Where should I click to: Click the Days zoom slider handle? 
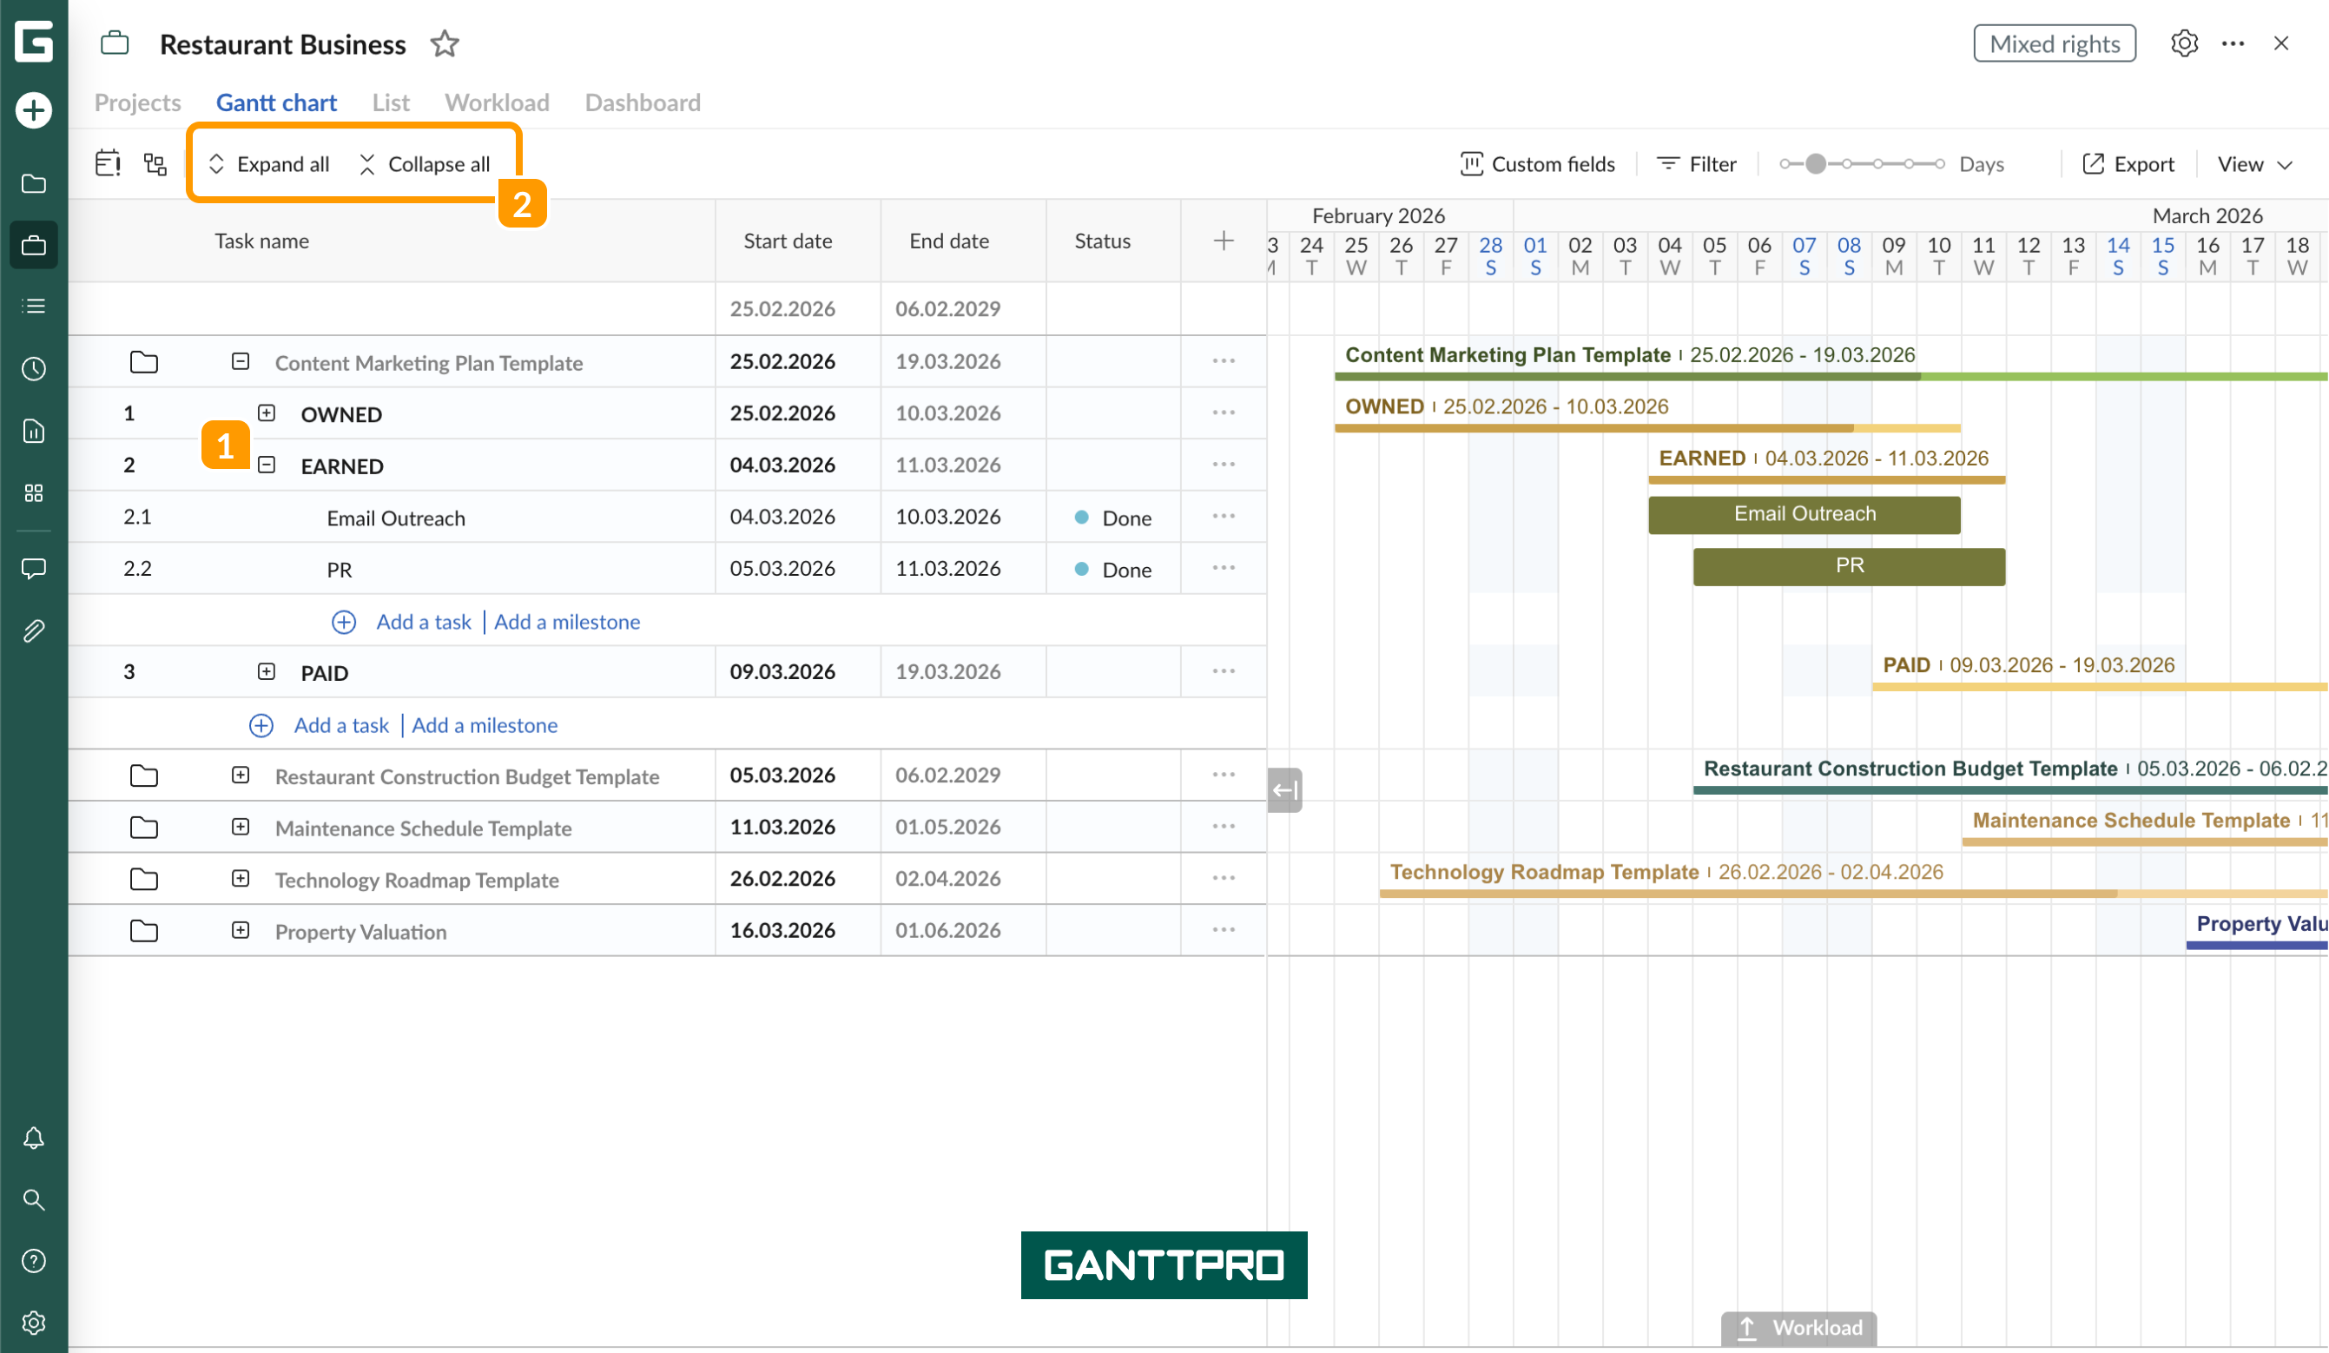[1816, 163]
